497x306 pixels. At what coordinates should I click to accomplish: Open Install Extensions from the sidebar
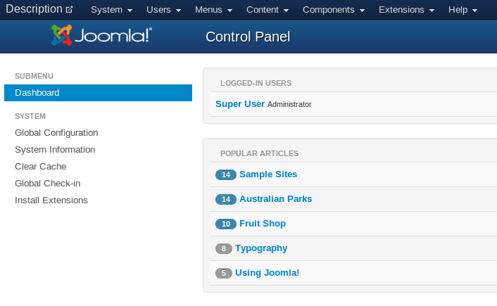(x=51, y=200)
